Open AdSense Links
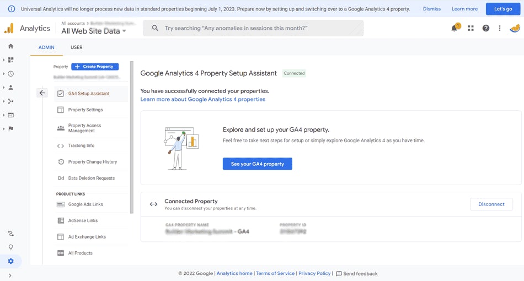Viewport: 524px width, 281px height. coord(91,220)
